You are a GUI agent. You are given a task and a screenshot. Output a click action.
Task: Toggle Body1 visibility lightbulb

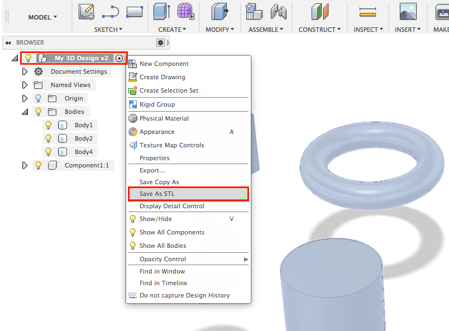tap(49, 125)
